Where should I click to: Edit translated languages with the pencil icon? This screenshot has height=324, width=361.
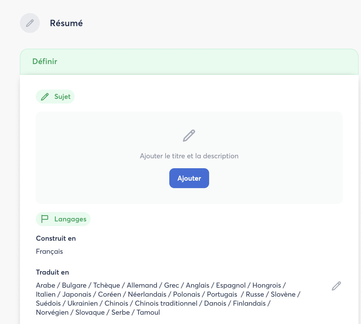pos(336,286)
